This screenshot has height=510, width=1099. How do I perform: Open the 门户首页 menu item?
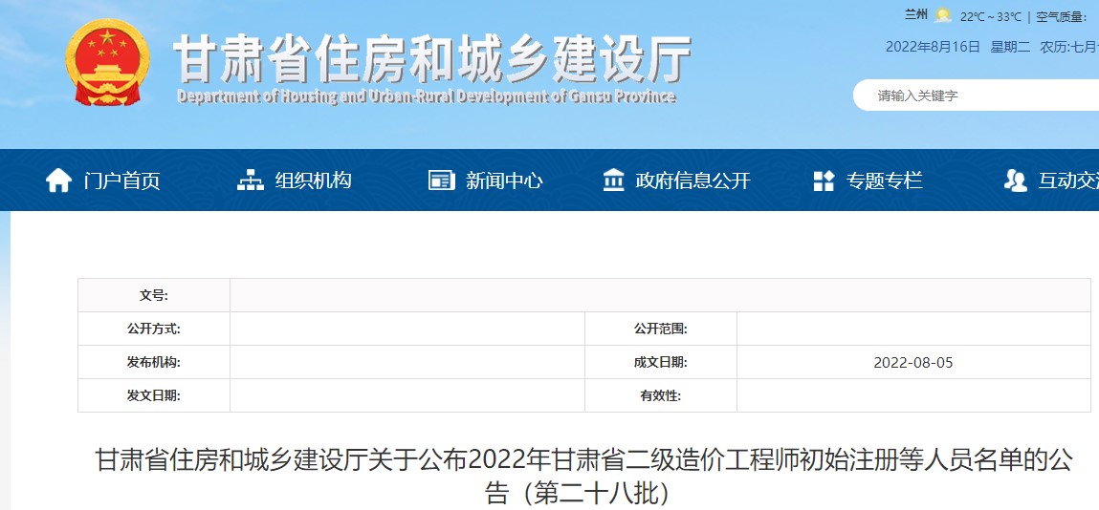click(121, 181)
